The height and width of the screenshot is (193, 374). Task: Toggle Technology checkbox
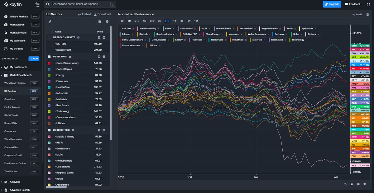pyautogui.click(x=49, y=111)
